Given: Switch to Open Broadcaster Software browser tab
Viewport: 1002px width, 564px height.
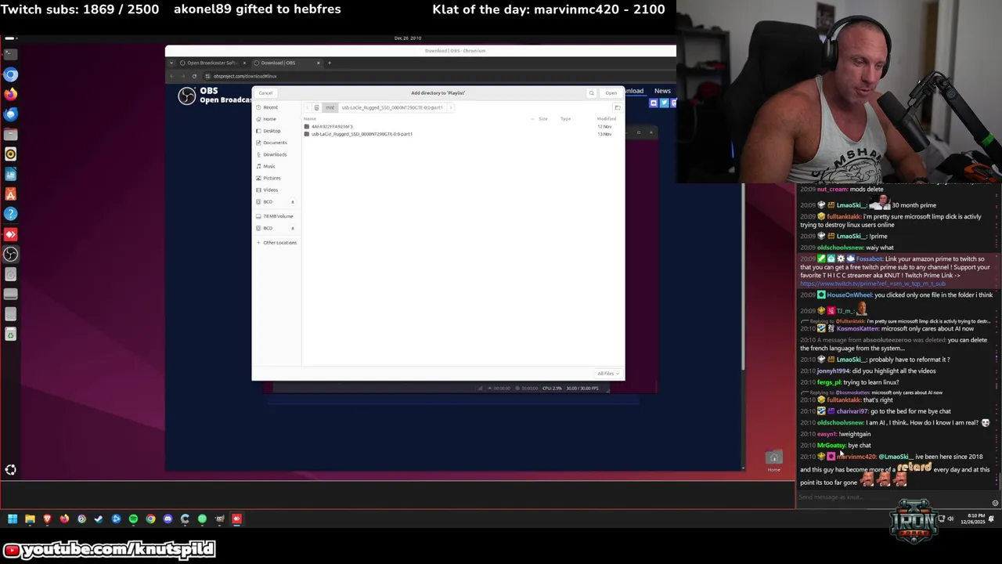Looking at the screenshot, I should (211, 63).
